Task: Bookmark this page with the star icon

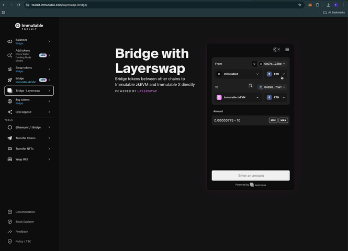Action: [x=300, y=5]
